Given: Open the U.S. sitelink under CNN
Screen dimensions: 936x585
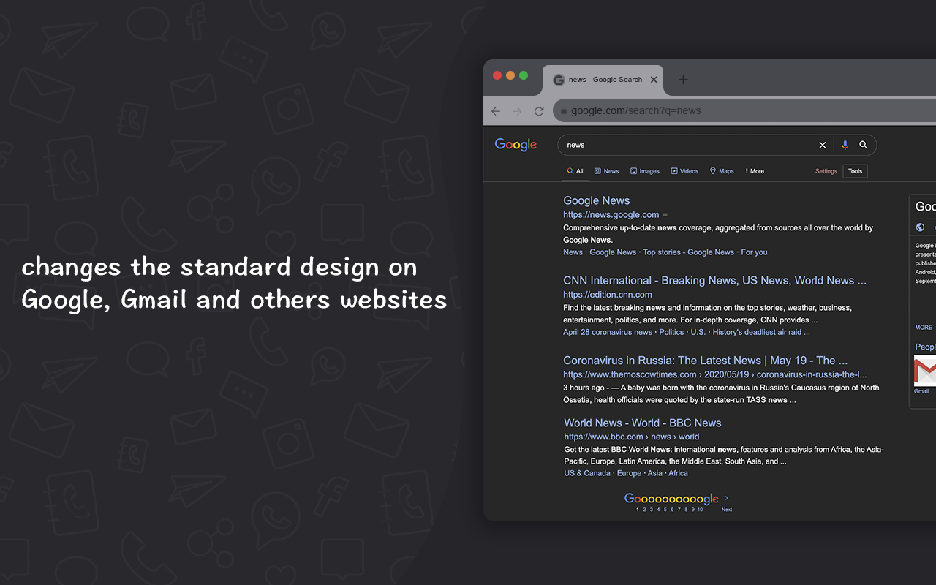Looking at the screenshot, I should 698,332.
